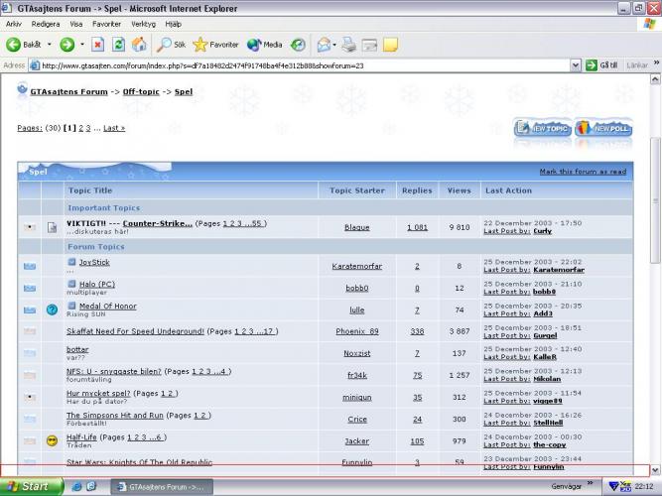Click the Stop loading toolbar icon
Viewport: 662px width, 496px height.
98,45
